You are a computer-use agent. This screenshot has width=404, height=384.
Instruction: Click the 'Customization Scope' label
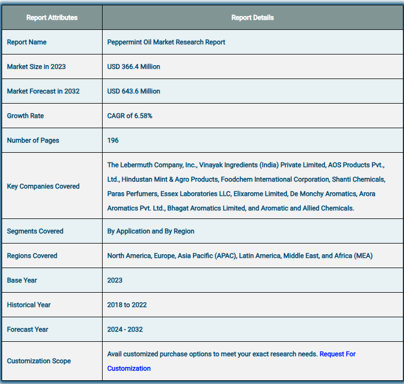coord(38,361)
